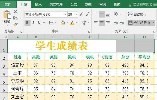
Task: Toggle Bold formatting
Action: tap(27, 23)
